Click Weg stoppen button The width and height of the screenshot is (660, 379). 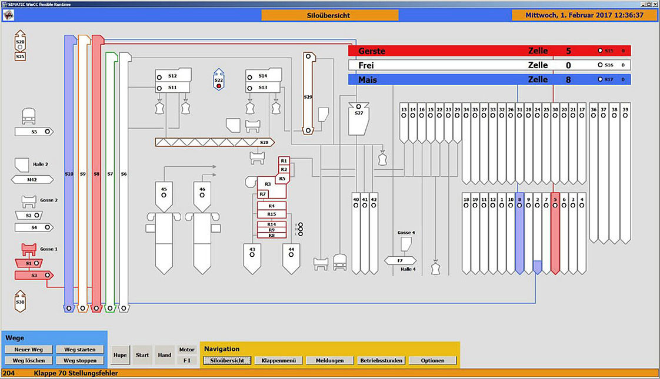(80, 361)
